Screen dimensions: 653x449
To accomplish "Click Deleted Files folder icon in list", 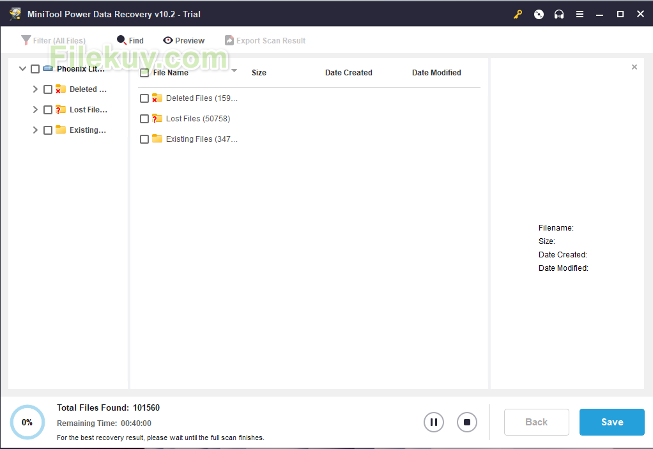I will click(157, 98).
